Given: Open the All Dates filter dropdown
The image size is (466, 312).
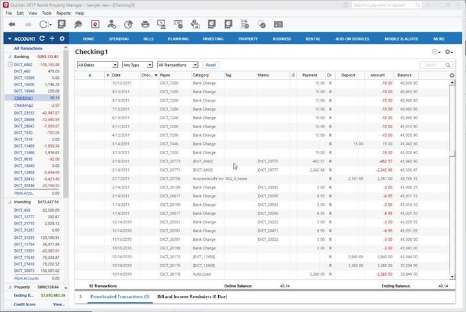Looking at the screenshot, I should [97, 65].
